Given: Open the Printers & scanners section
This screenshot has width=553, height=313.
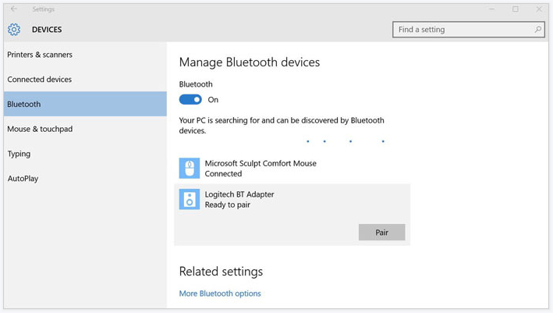Looking at the screenshot, I should [40, 55].
